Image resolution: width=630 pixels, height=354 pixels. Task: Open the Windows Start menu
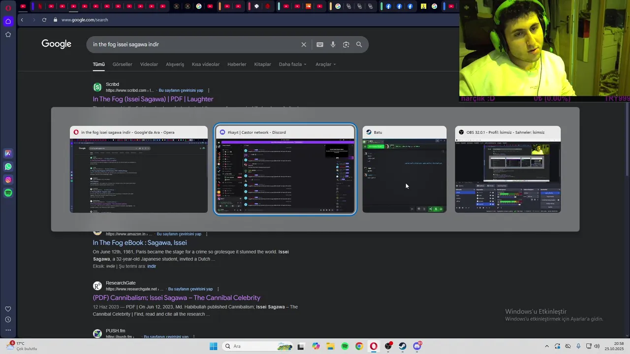213,346
